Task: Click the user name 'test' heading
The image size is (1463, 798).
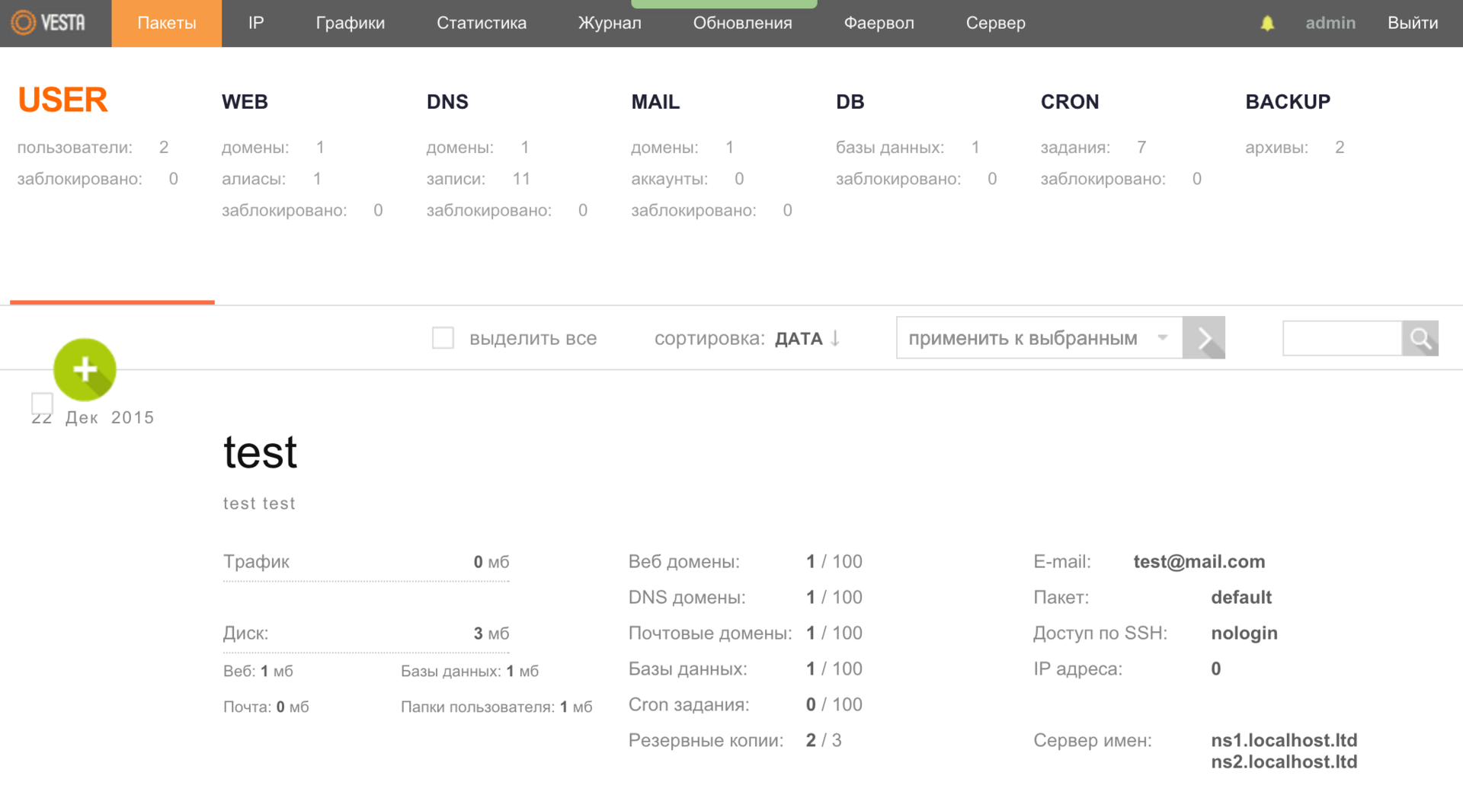Action: [x=260, y=452]
